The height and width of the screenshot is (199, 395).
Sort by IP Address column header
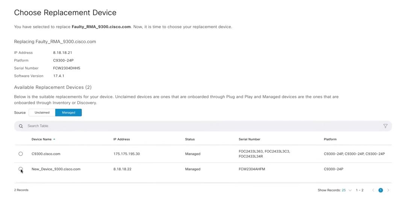coord(121,139)
